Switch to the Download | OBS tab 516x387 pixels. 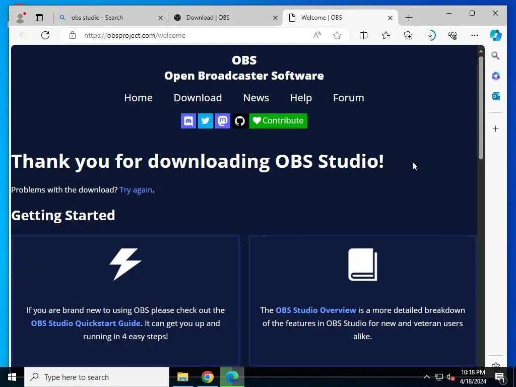225,18
